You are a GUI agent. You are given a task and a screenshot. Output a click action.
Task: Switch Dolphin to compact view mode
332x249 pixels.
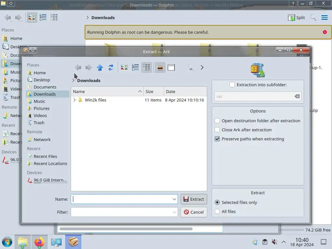43,18
